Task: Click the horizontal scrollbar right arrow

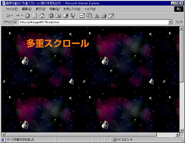Action: tap(177, 134)
